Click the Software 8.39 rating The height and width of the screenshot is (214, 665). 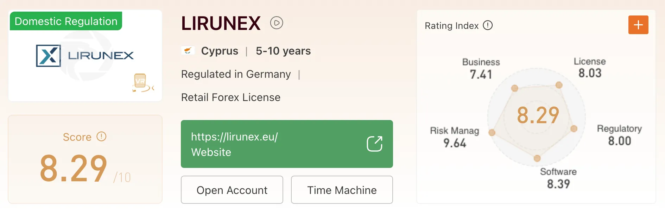click(558, 178)
